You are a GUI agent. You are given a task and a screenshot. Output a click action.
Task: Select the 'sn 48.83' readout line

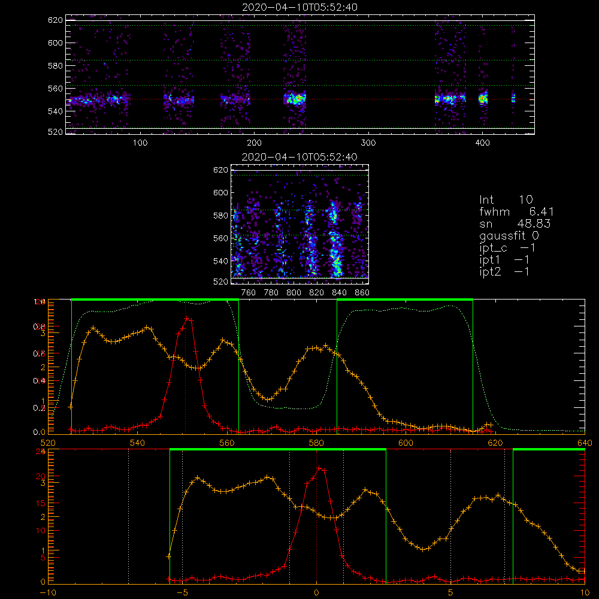click(515, 223)
